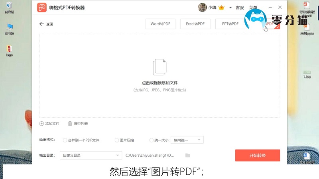This screenshot has width=319, height=179.
Task: Close the PDF converter window
Action: [280, 7]
